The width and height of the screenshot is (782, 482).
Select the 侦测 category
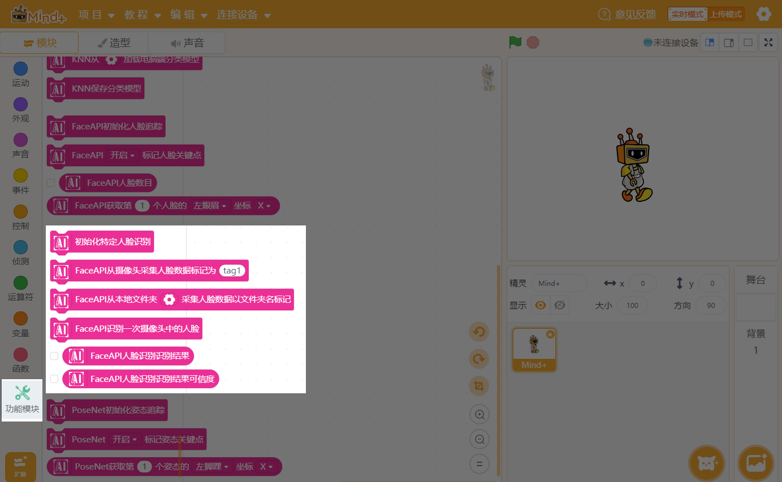click(20, 253)
